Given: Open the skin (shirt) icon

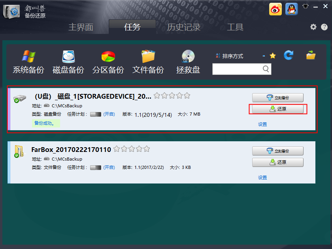Looking at the screenshot, I should pyautogui.click(x=305, y=6).
